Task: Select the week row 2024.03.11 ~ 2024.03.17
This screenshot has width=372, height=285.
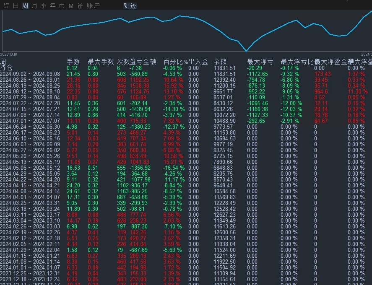Action: (x=186, y=215)
